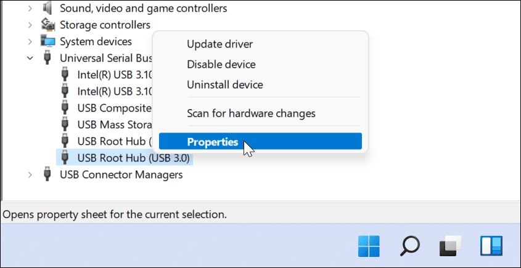Open Task View on the taskbar
521x268 pixels.
tap(450, 246)
